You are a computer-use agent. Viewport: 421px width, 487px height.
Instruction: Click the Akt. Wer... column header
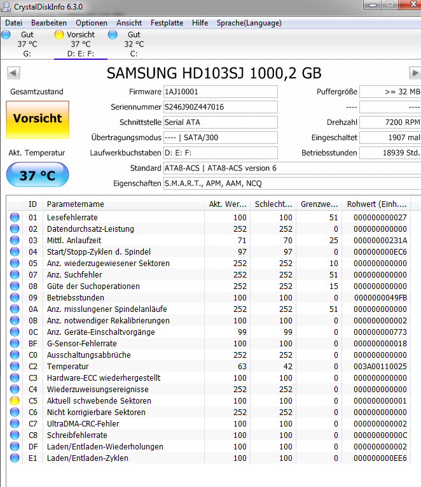pyautogui.click(x=228, y=204)
